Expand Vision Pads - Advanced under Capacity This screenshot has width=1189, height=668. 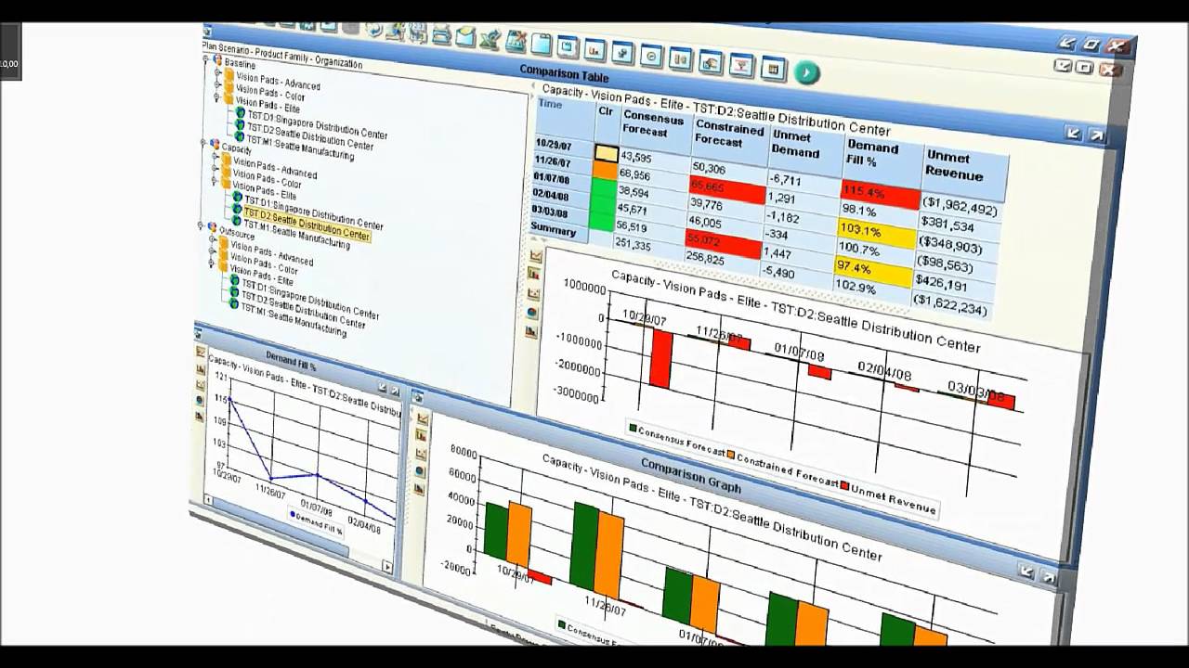point(214,157)
